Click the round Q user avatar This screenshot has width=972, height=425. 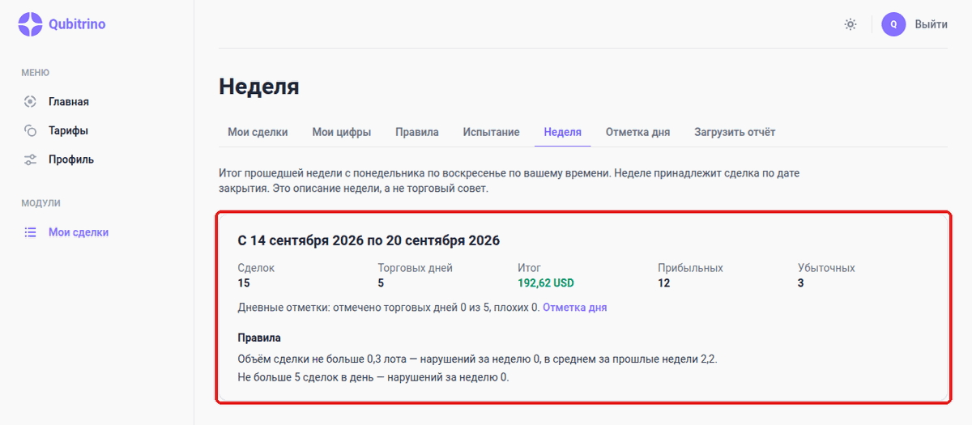[893, 24]
